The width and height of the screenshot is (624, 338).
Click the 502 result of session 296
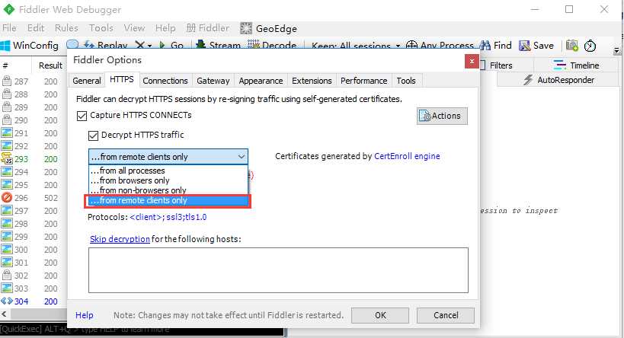(50, 198)
